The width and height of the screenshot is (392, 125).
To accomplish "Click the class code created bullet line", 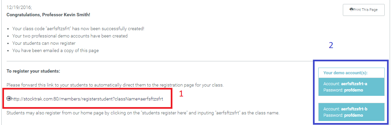I will [78, 29].
